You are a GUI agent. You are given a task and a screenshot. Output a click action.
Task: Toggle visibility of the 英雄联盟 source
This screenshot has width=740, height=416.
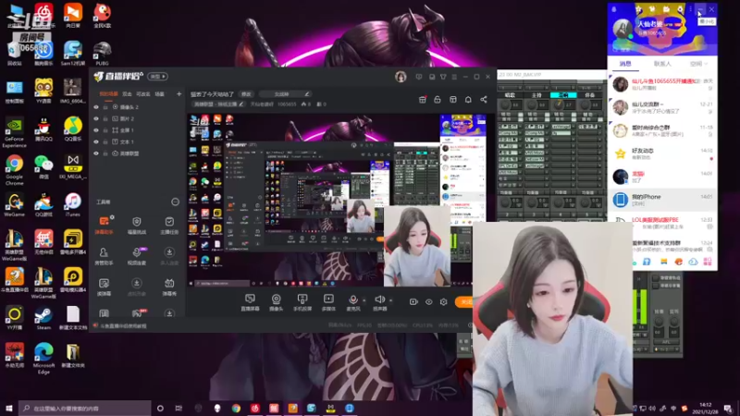pos(96,153)
